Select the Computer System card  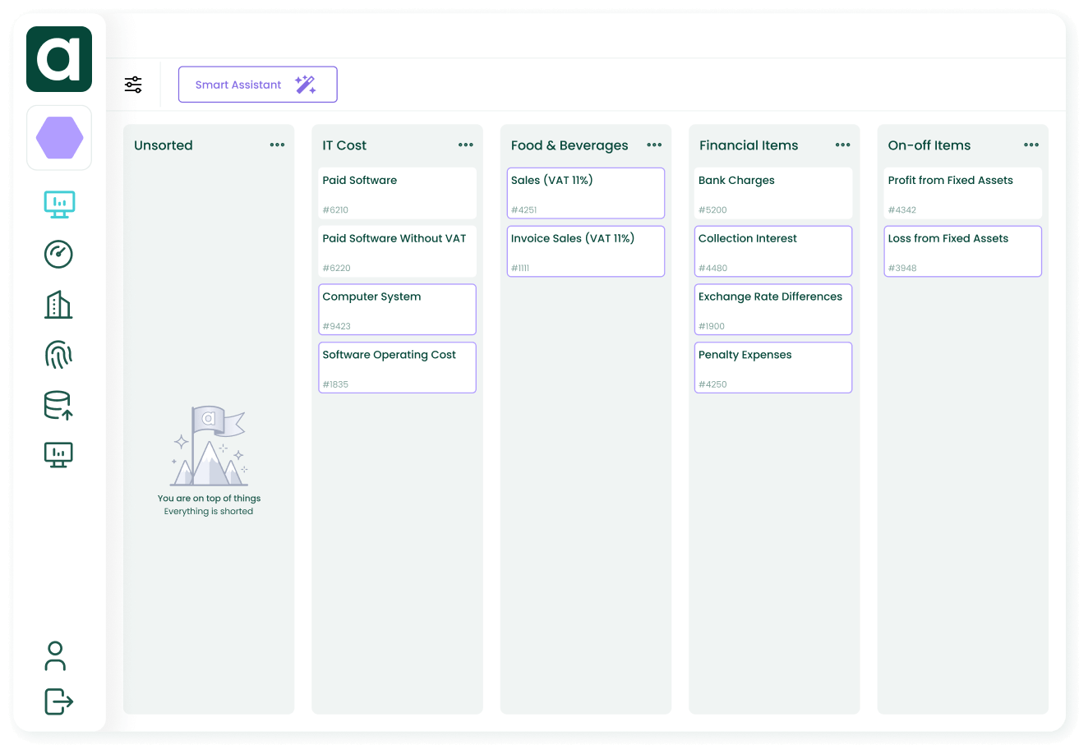[x=397, y=310]
